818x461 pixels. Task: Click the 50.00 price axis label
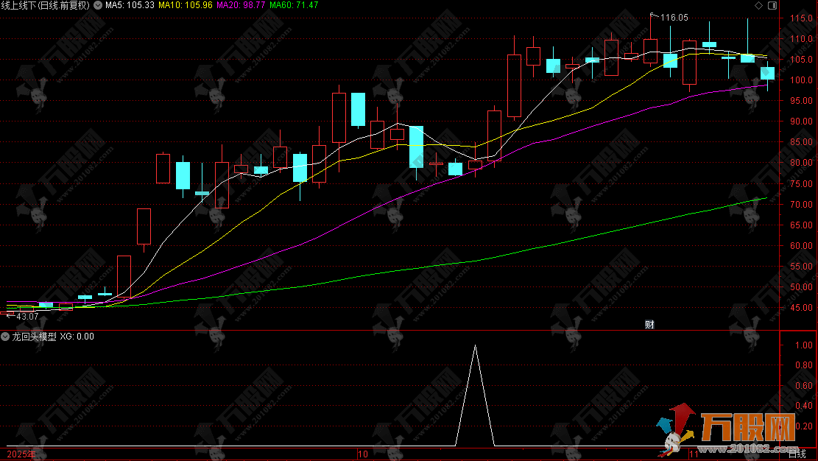point(801,286)
